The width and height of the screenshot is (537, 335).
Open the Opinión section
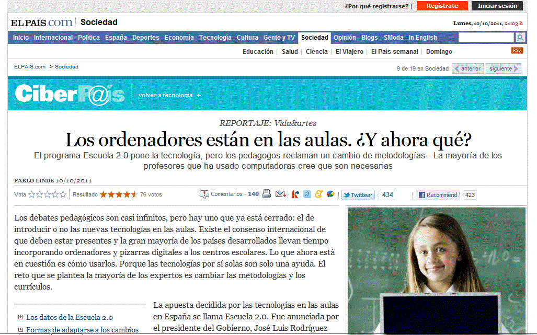pos(345,37)
